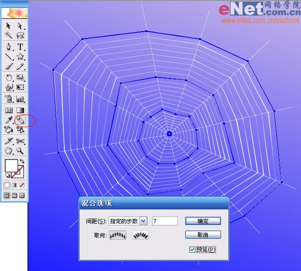Select the Blend tool

point(20,120)
